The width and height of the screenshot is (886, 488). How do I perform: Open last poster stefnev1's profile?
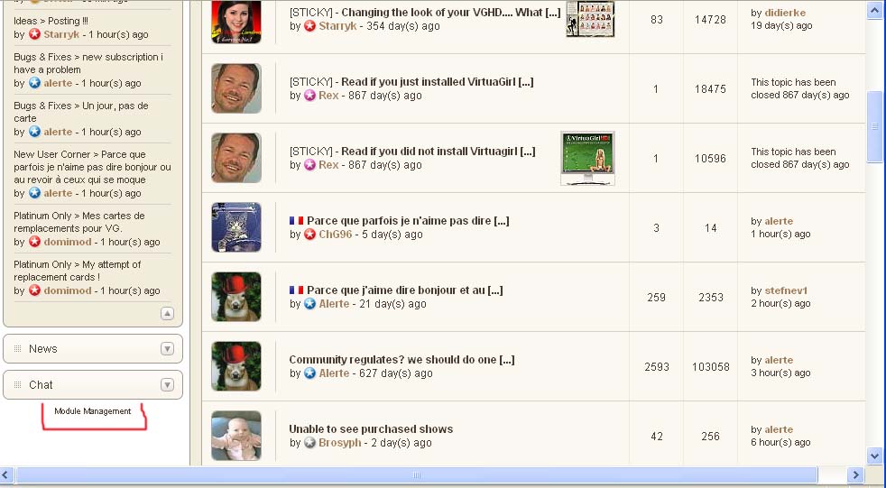pos(786,290)
